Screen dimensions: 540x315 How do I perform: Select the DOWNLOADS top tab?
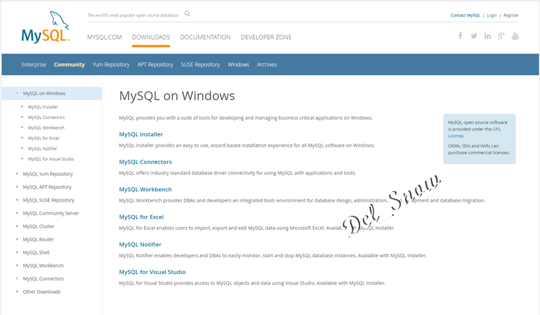click(x=151, y=37)
